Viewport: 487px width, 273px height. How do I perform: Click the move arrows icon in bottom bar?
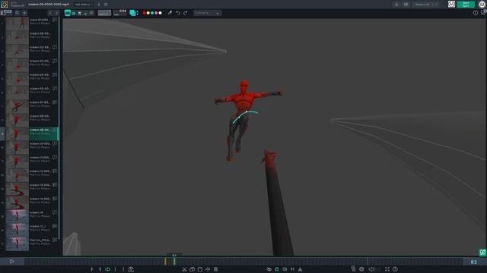point(208,269)
